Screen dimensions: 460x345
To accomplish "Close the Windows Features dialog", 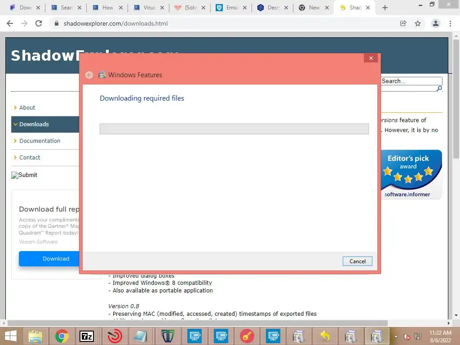I will pos(371,58).
